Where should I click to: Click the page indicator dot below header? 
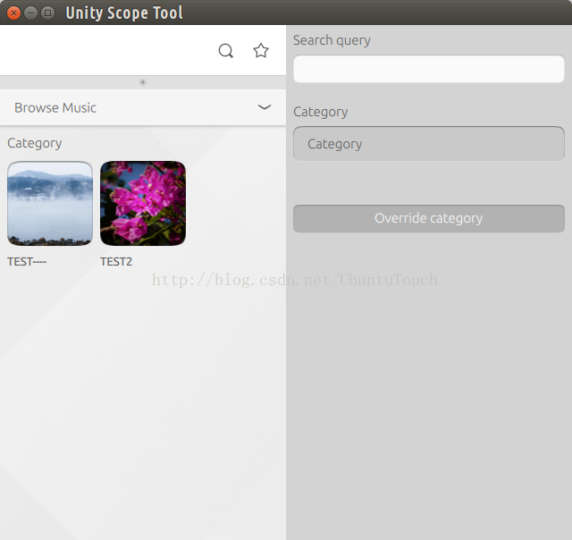click(143, 82)
